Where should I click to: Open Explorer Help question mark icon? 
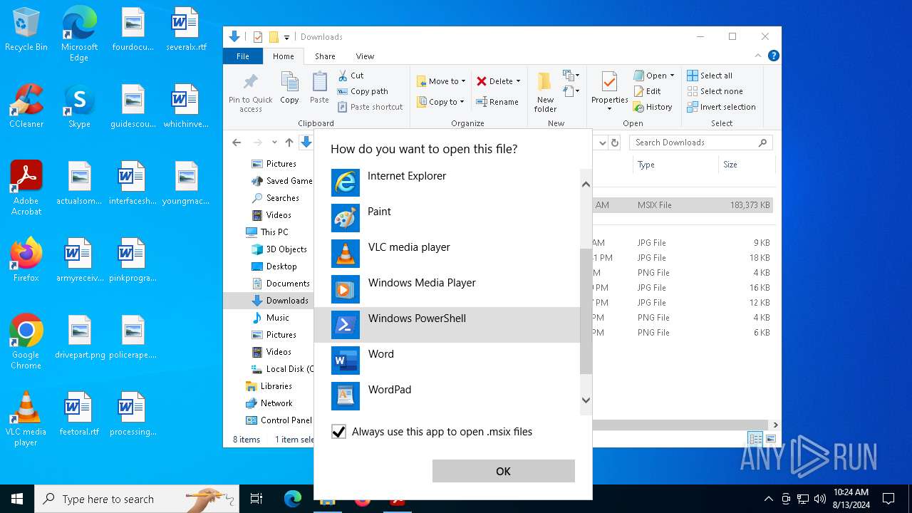[x=773, y=56]
